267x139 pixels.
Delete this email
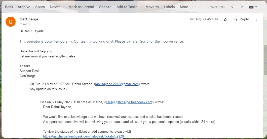tap(55, 7)
